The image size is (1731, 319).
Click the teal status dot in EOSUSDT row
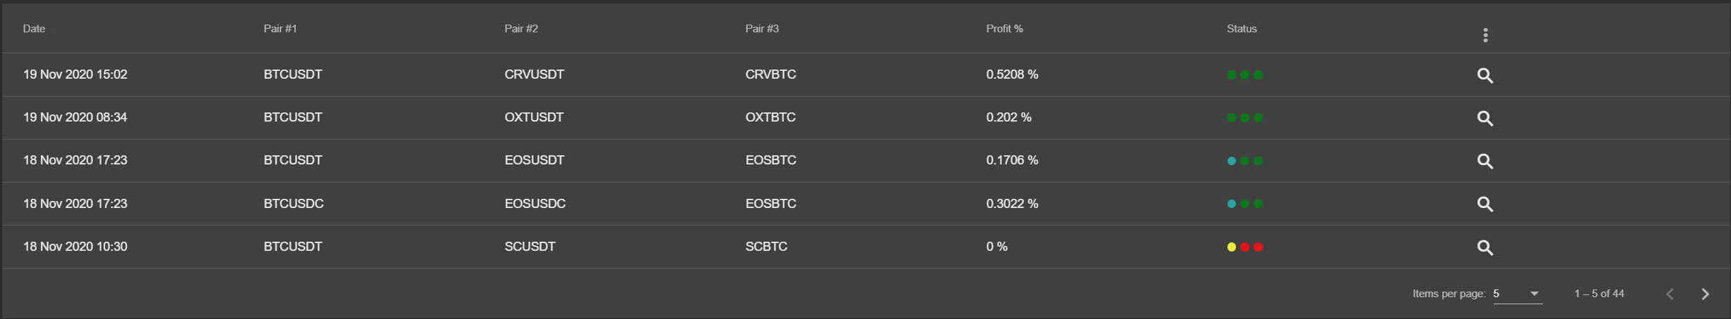click(x=1232, y=161)
